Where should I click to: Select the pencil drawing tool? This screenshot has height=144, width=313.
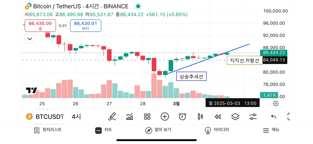click(x=112, y=116)
